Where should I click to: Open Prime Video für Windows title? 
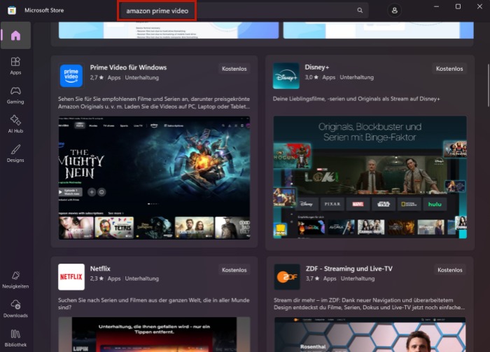coord(128,67)
